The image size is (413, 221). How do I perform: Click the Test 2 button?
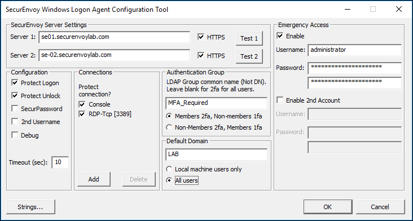tap(249, 56)
